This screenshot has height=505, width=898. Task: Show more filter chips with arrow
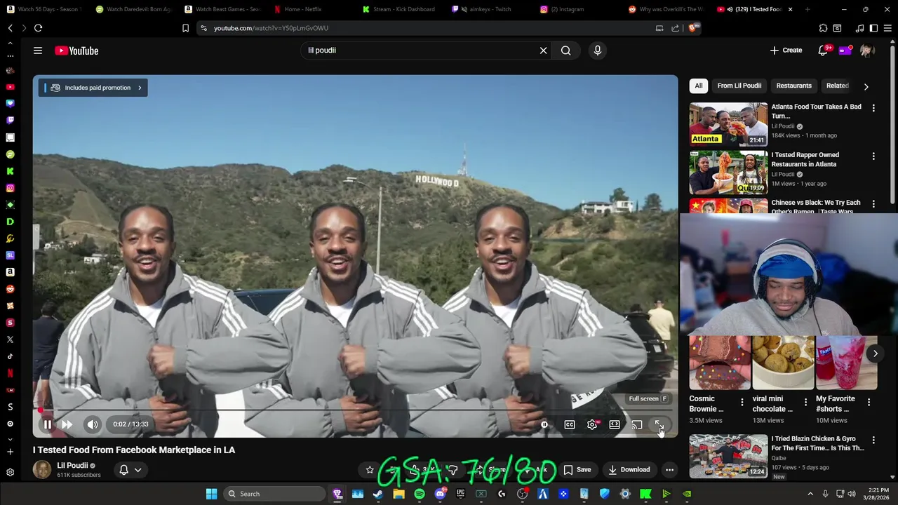(x=866, y=86)
